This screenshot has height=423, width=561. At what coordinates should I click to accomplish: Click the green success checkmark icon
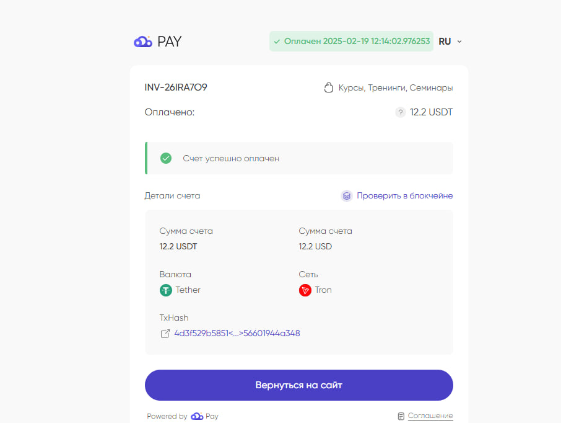click(x=166, y=158)
